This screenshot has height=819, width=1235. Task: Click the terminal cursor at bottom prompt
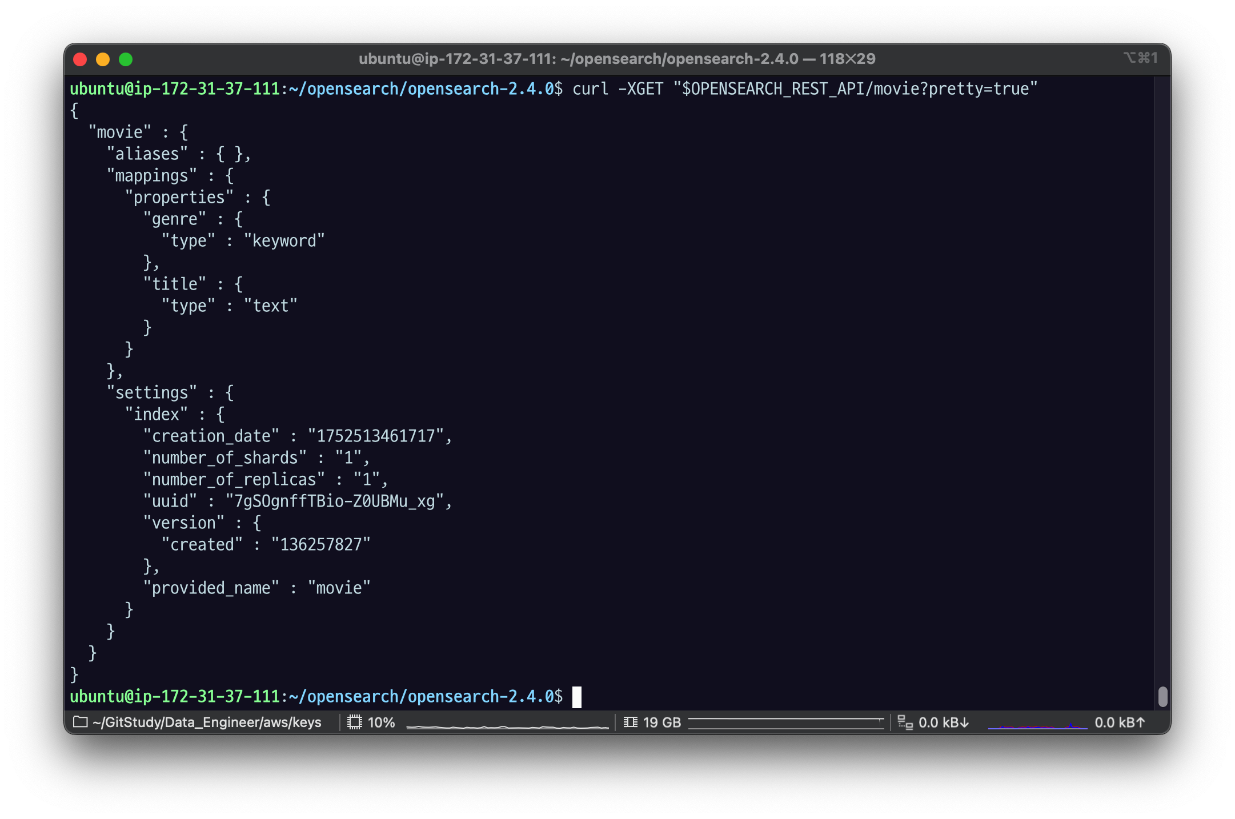tap(577, 697)
